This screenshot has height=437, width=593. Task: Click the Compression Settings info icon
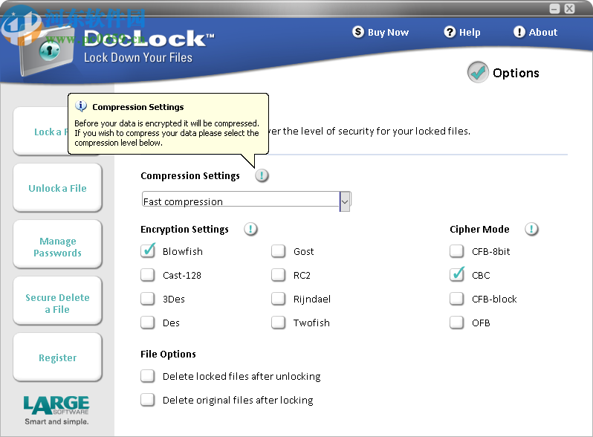click(x=262, y=175)
